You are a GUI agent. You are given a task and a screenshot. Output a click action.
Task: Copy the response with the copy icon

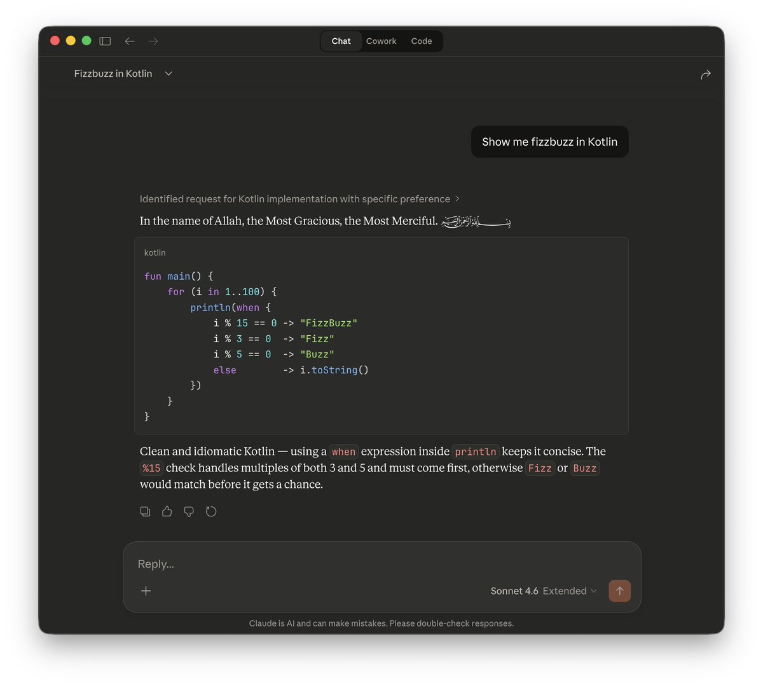[x=146, y=511]
